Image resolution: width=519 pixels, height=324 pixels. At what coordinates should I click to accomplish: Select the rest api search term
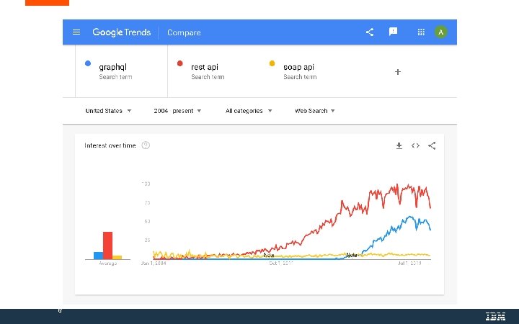[205, 67]
